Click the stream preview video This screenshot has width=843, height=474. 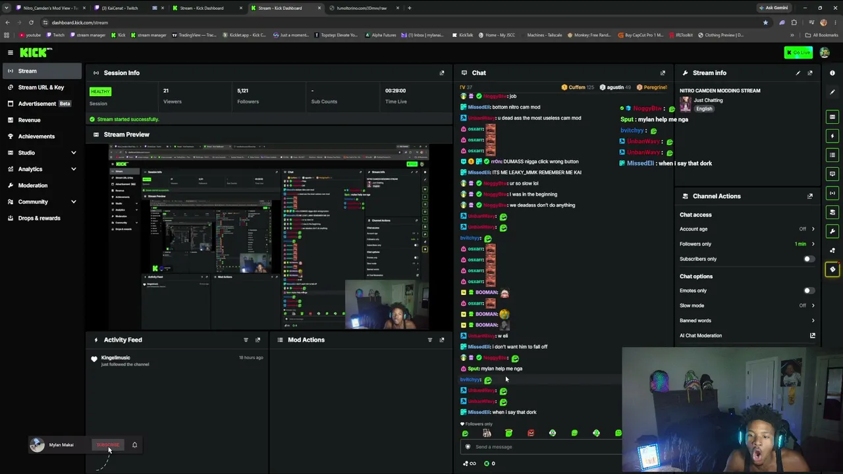point(269,236)
